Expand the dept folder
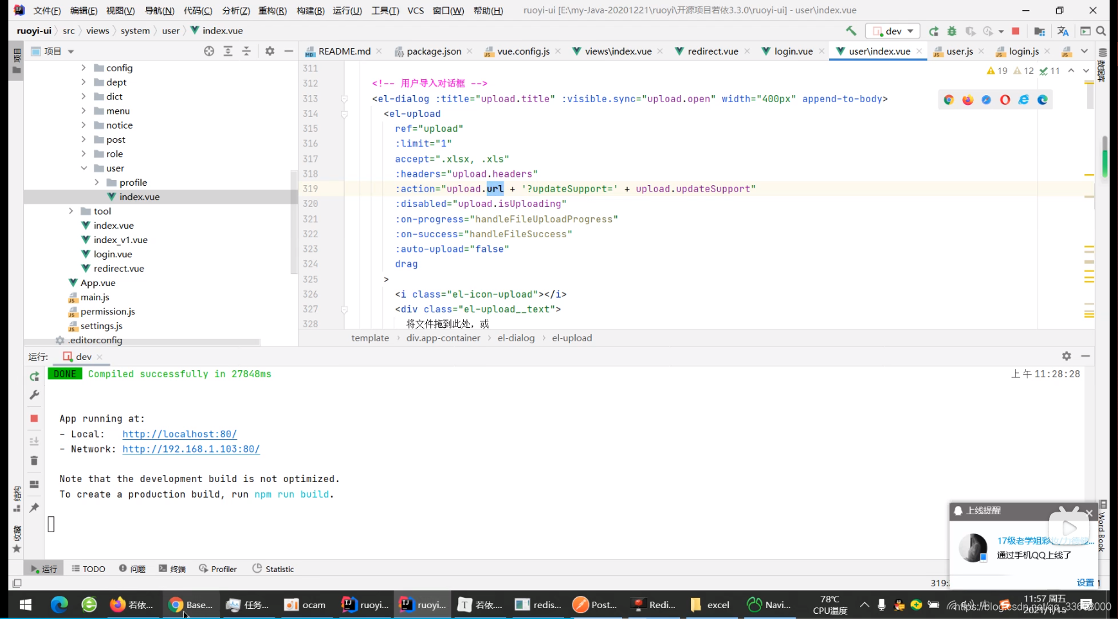Image resolution: width=1118 pixels, height=619 pixels. pyautogui.click(x=84, y=82)
